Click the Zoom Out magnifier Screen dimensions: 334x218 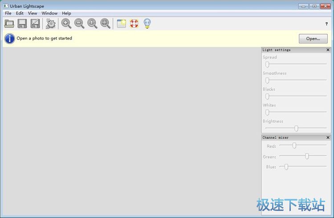click(x=79, y=24)
